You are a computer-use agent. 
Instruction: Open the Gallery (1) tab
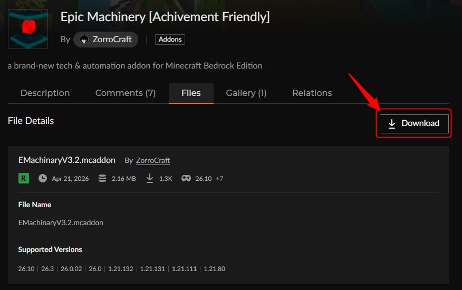pyautogui.click(x=246, y=93)
